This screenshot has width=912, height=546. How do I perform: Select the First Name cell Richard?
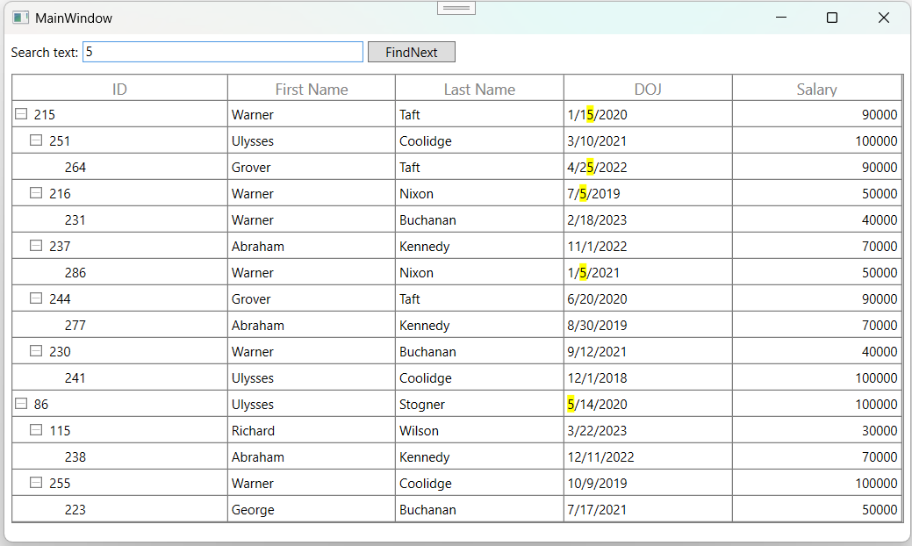pos(312,430)
